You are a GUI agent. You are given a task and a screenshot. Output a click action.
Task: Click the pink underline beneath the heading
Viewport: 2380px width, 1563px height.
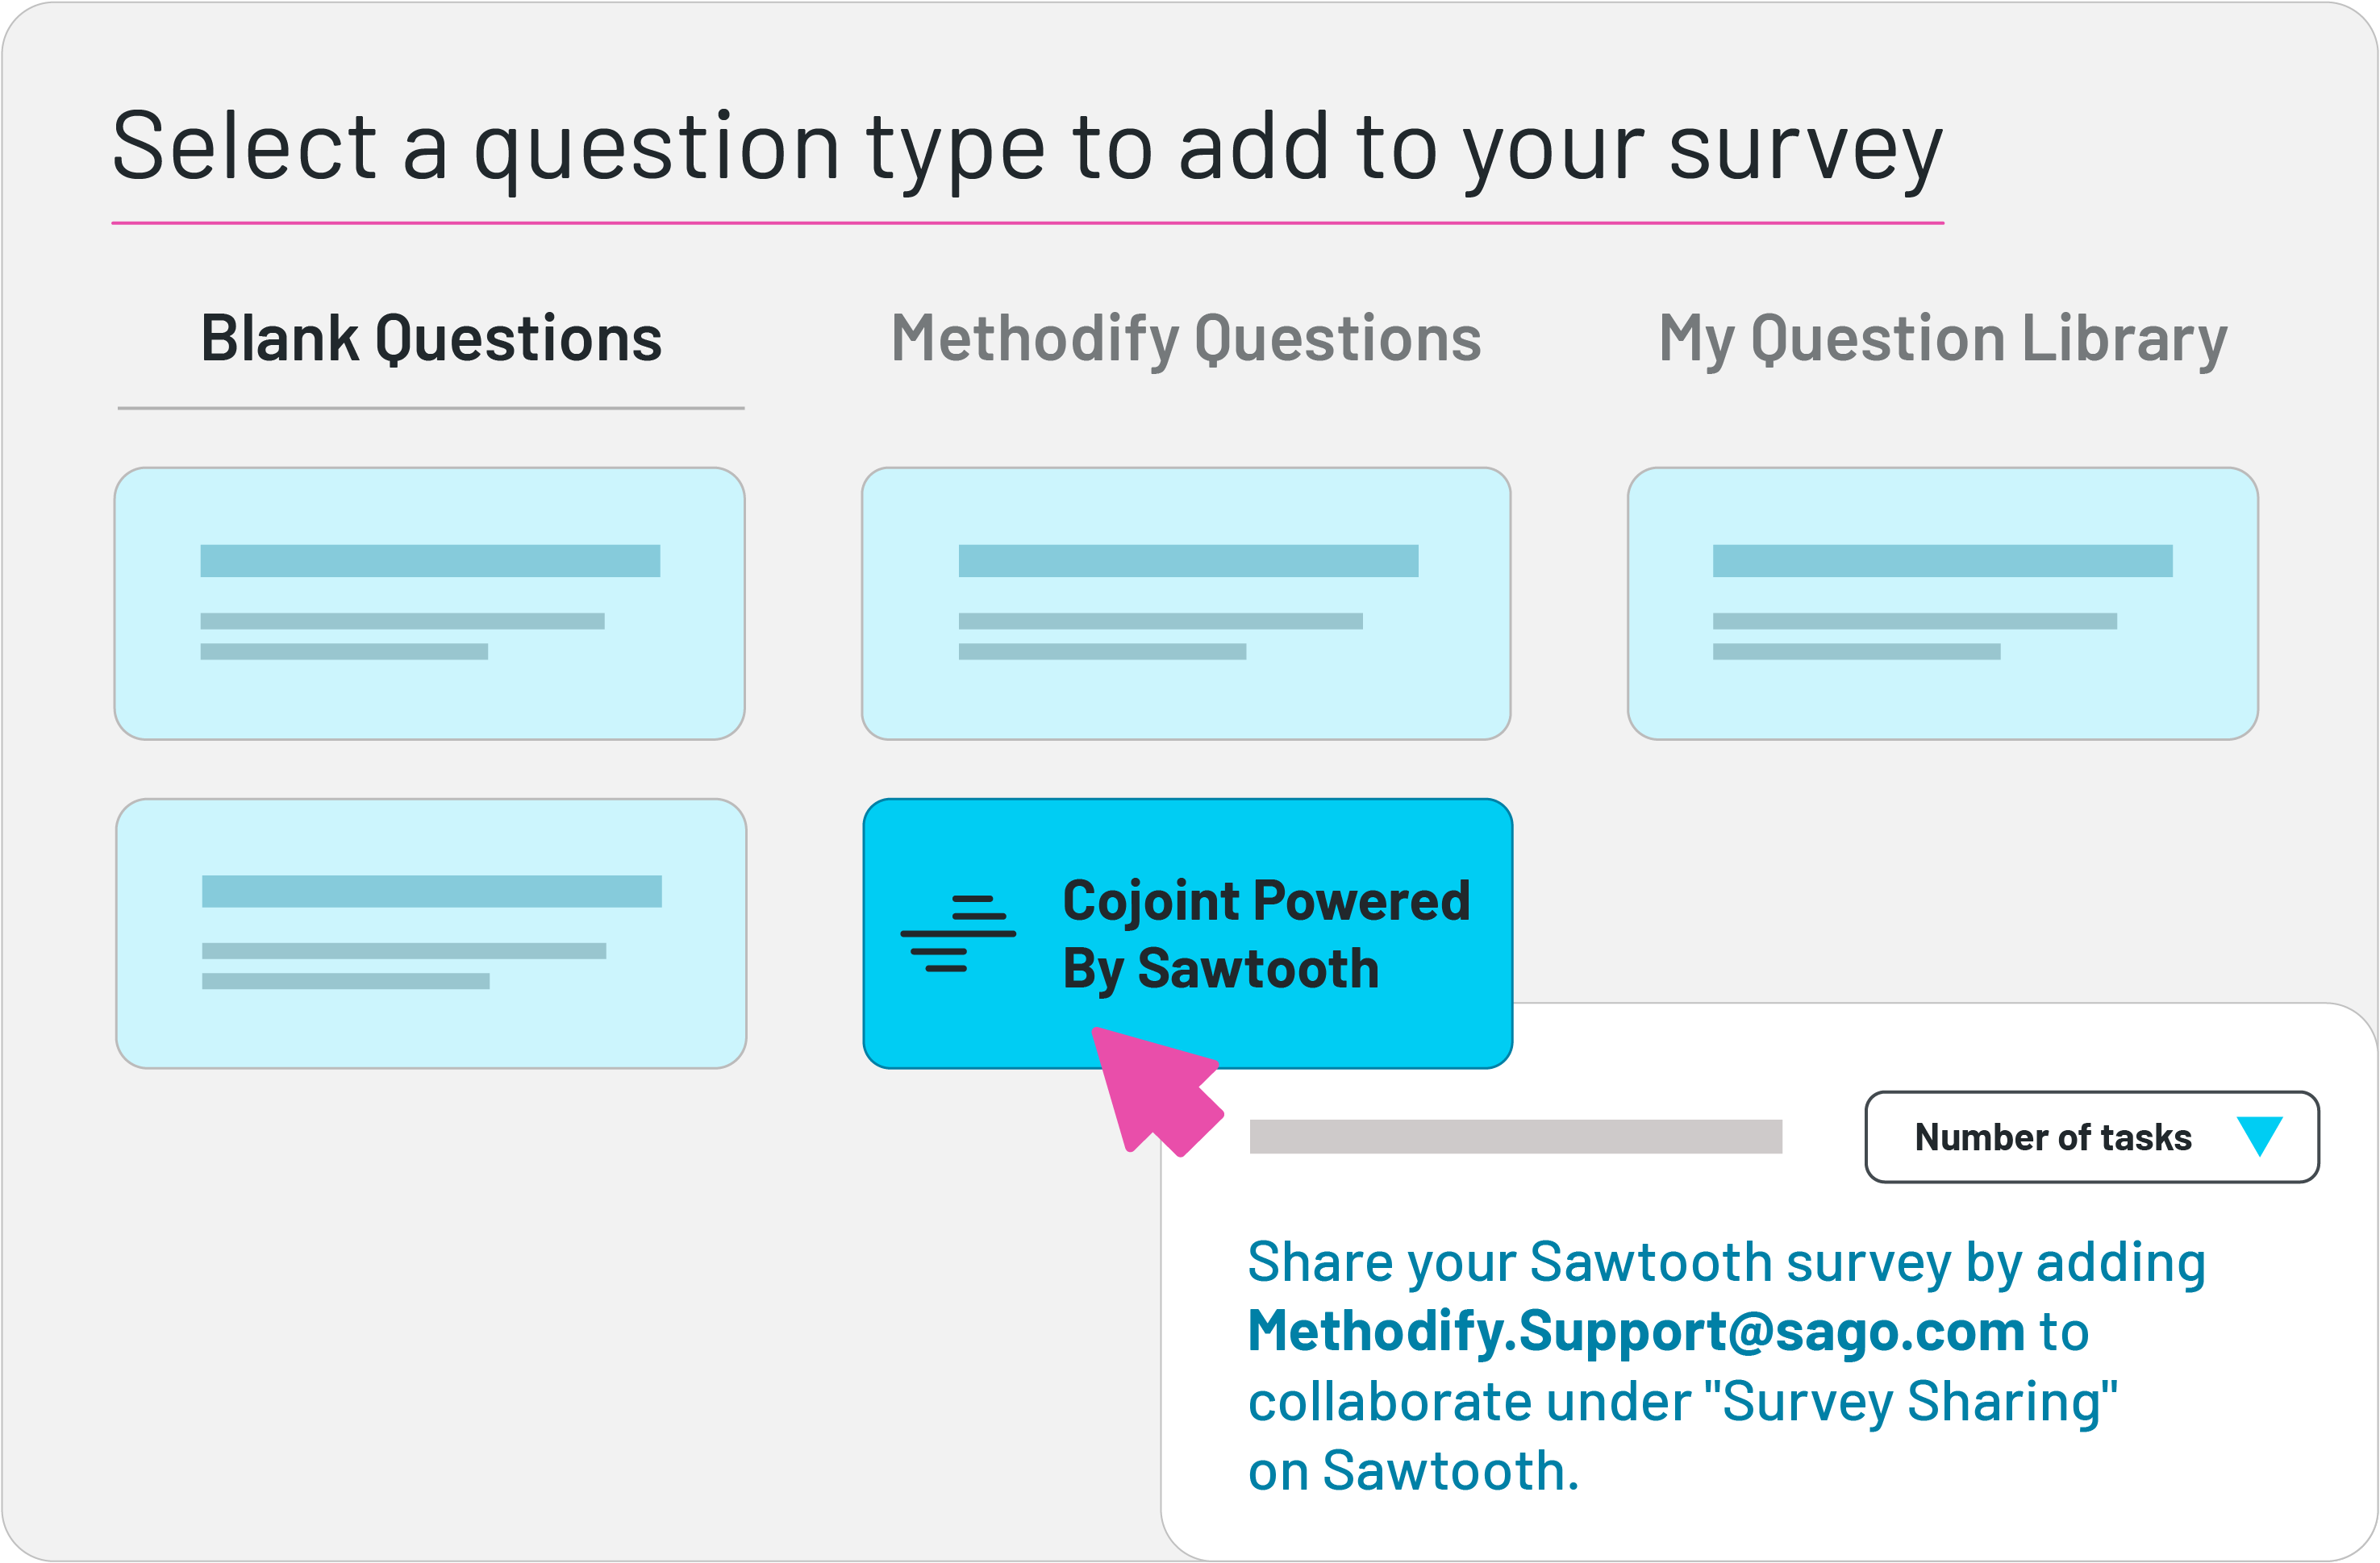click(1027, 222)
